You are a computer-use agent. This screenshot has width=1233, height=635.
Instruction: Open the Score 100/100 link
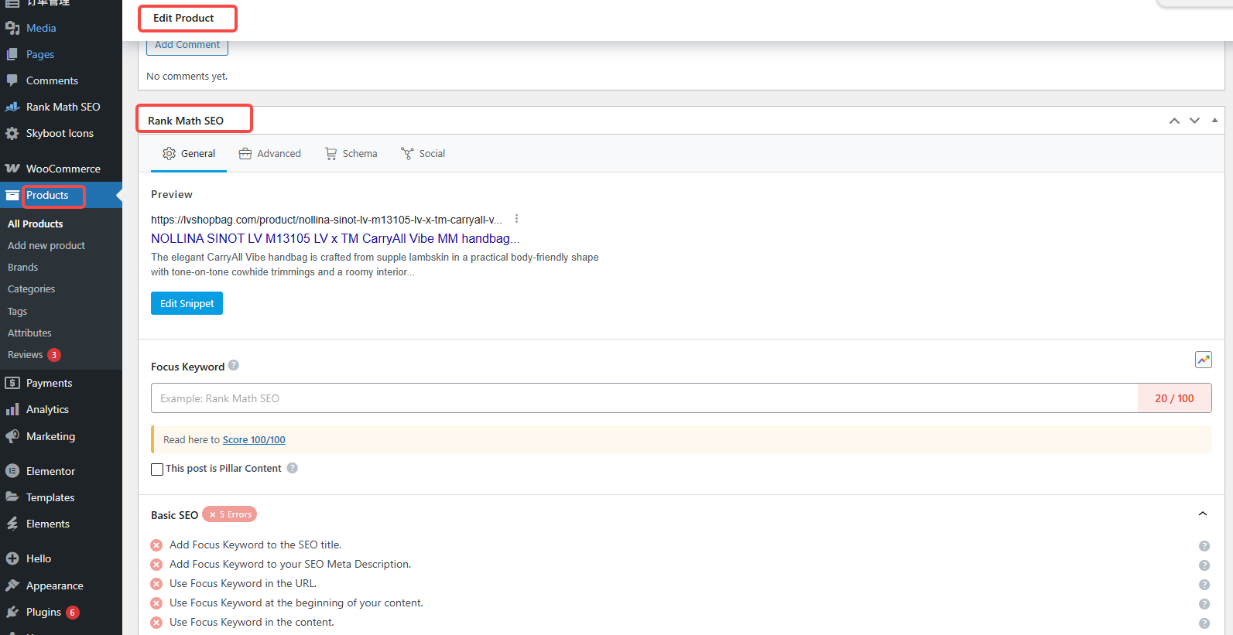(x=254, y=440)
